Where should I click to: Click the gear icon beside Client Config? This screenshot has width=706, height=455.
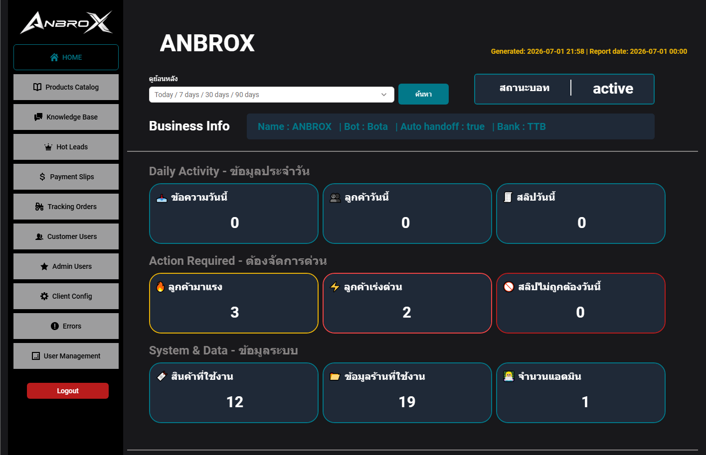44,296
